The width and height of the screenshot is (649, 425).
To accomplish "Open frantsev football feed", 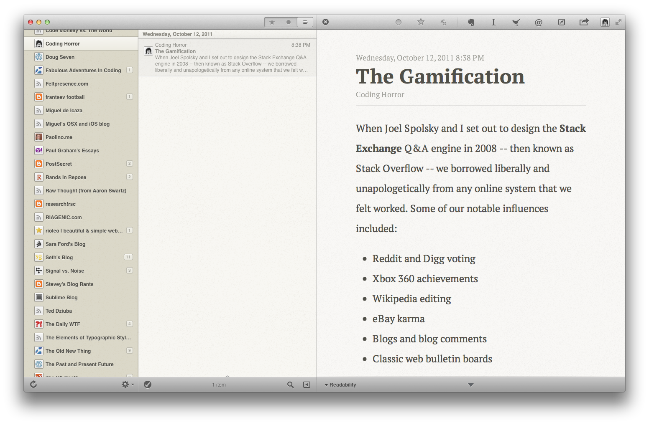I will (x=81, y=97).
